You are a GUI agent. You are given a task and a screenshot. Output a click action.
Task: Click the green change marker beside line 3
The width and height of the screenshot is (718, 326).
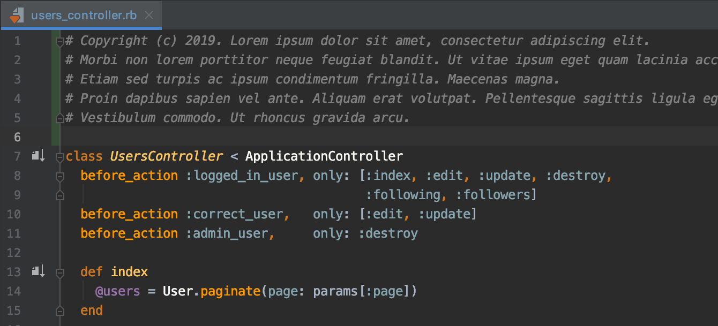pos(55,79)
